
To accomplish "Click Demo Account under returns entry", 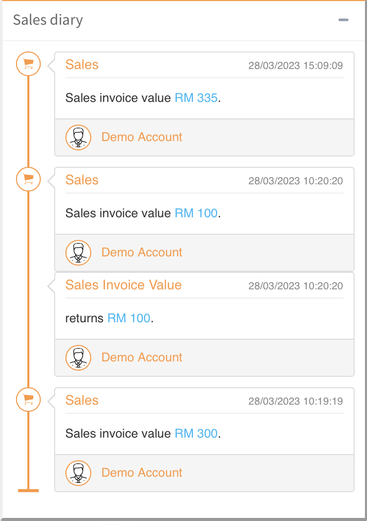I will (x=142, y=358).
